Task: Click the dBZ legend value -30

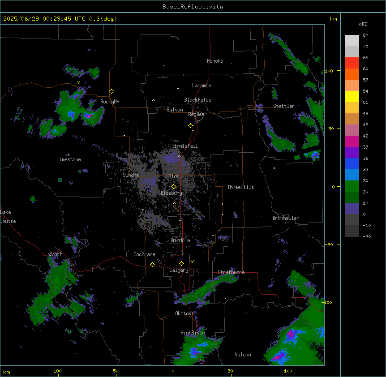Action: [367, 236]
